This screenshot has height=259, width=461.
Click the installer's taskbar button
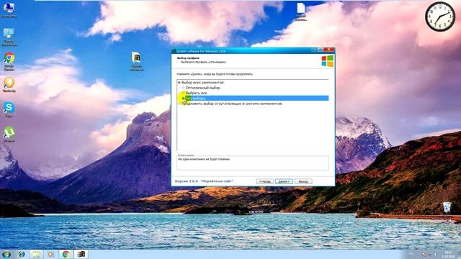(81, 254)
